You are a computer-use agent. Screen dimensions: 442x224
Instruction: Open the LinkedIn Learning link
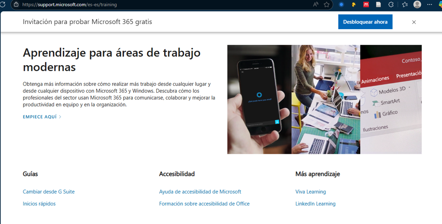point(315,204)
